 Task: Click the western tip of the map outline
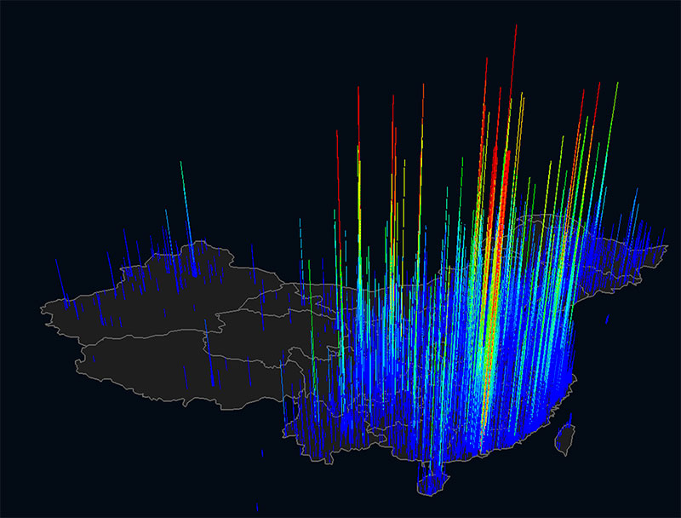(41, 311)
